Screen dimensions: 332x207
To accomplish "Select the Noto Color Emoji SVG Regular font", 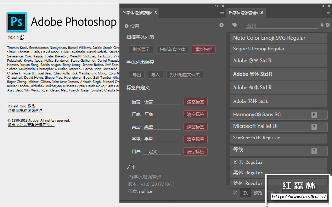I will click(278, 38).
